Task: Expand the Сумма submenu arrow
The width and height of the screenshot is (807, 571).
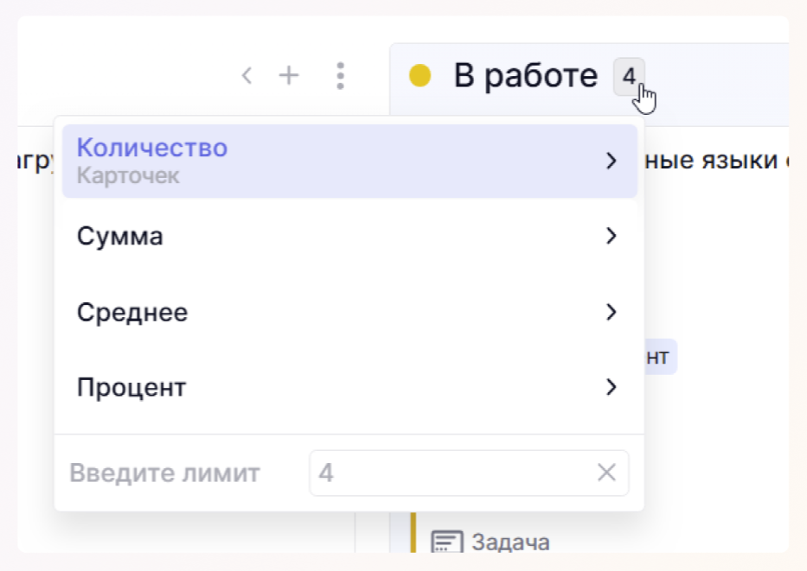Action: click(x=612, y=236)
